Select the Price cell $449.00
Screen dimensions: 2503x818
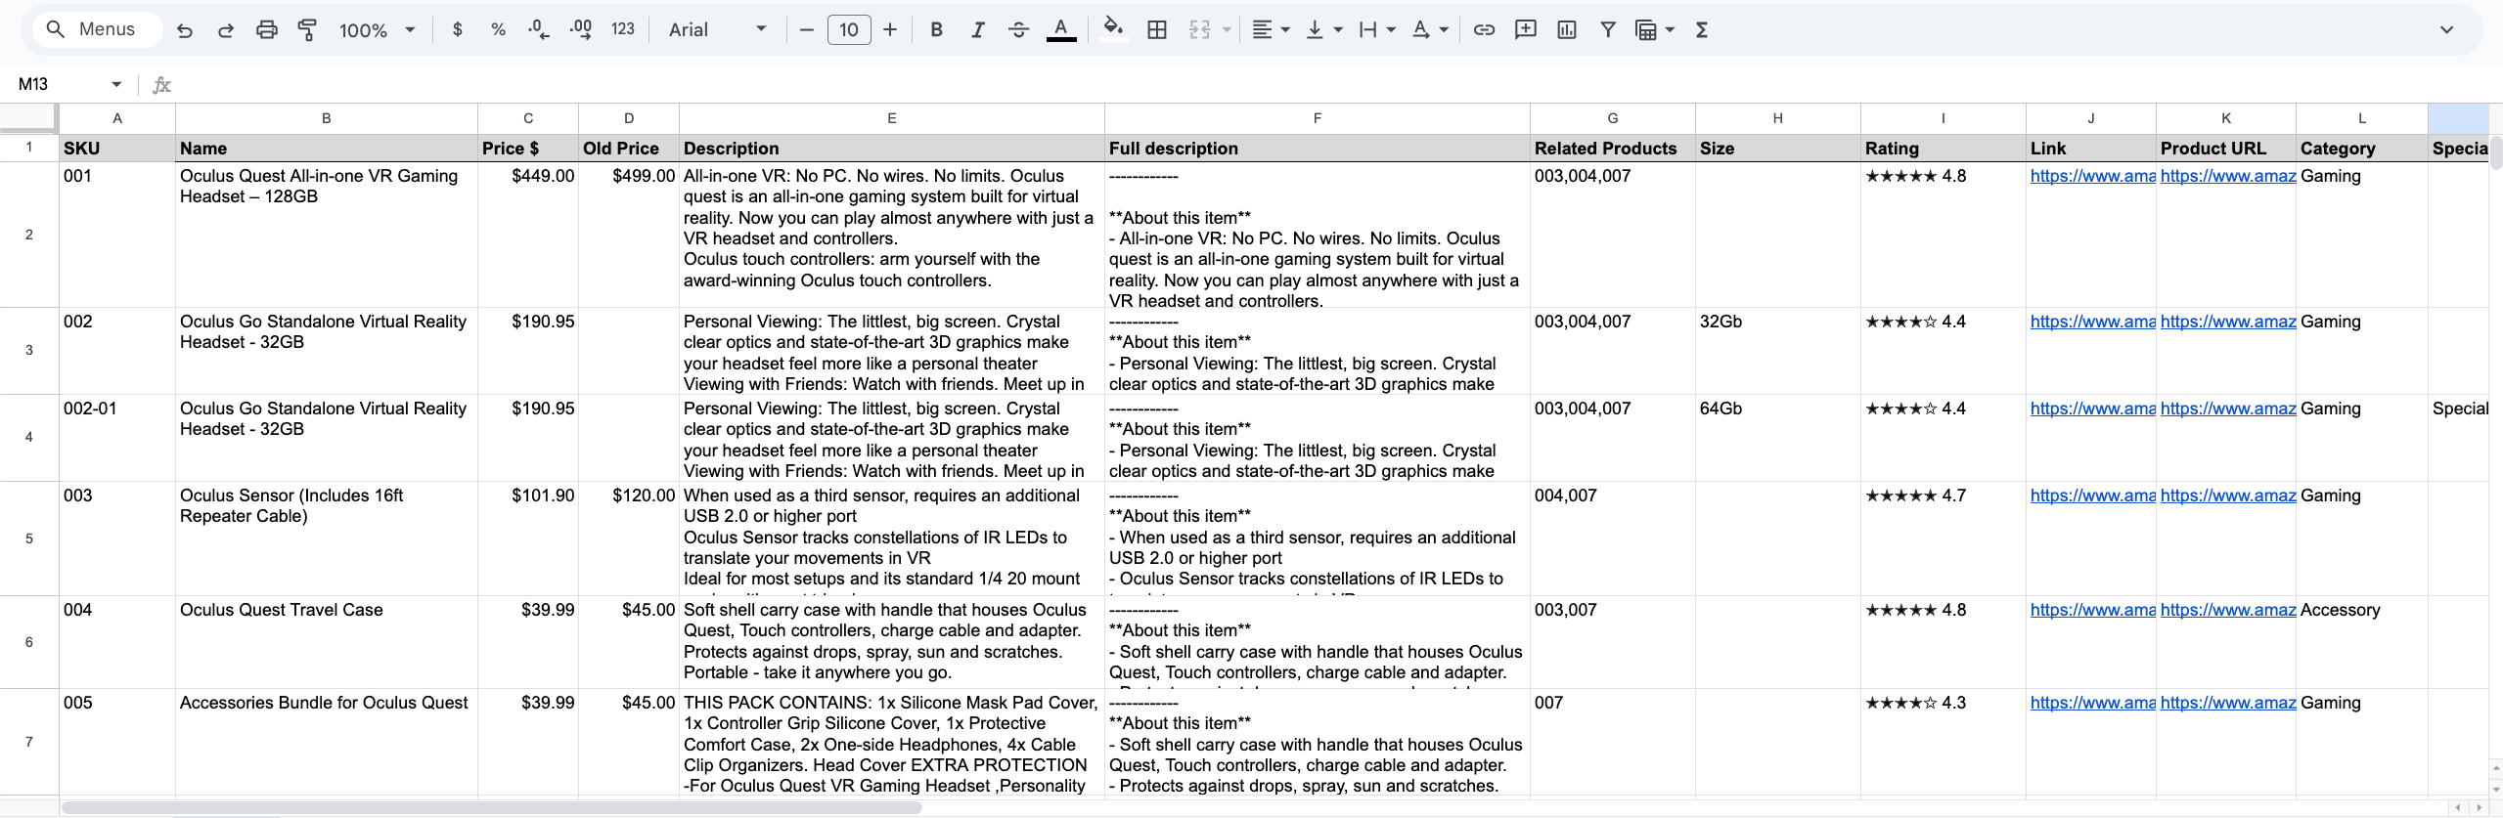coord(528,235)
